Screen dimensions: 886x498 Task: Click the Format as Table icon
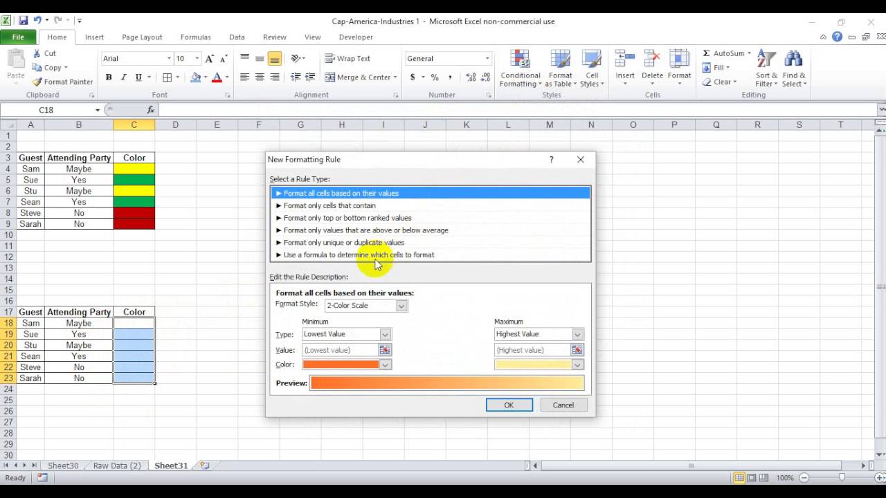(560, 68)
